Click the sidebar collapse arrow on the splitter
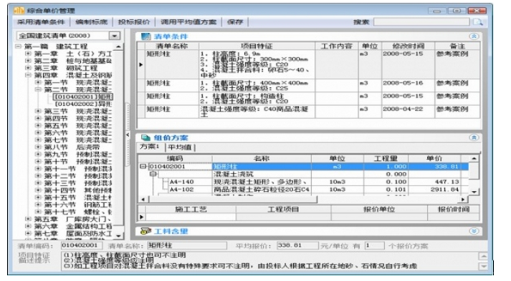This screenshot has width=511, height=281. 128,134
